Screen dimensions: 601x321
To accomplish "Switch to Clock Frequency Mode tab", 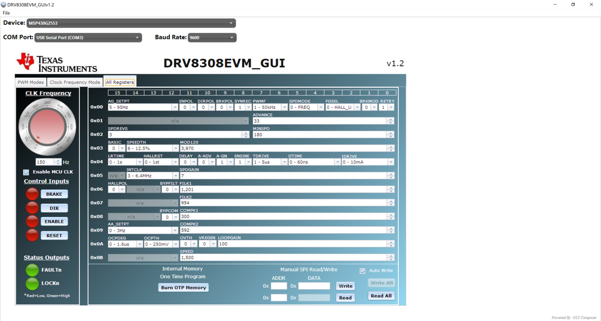I will [x=75, y=82].
